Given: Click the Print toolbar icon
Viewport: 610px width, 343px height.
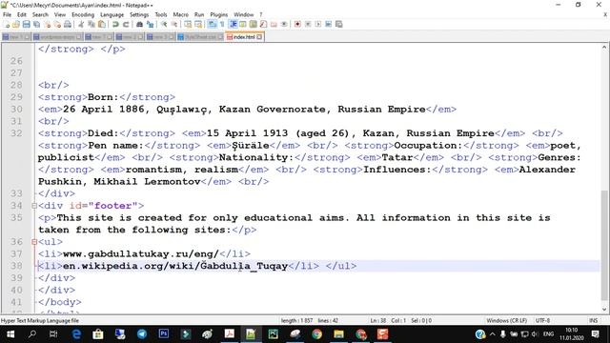Looking at the screenshot, I should 68,24.
